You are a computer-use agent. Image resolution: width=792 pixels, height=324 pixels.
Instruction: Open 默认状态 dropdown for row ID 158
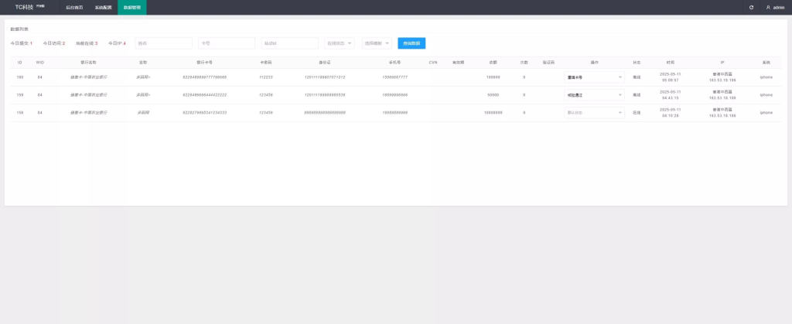coord(595,113)
